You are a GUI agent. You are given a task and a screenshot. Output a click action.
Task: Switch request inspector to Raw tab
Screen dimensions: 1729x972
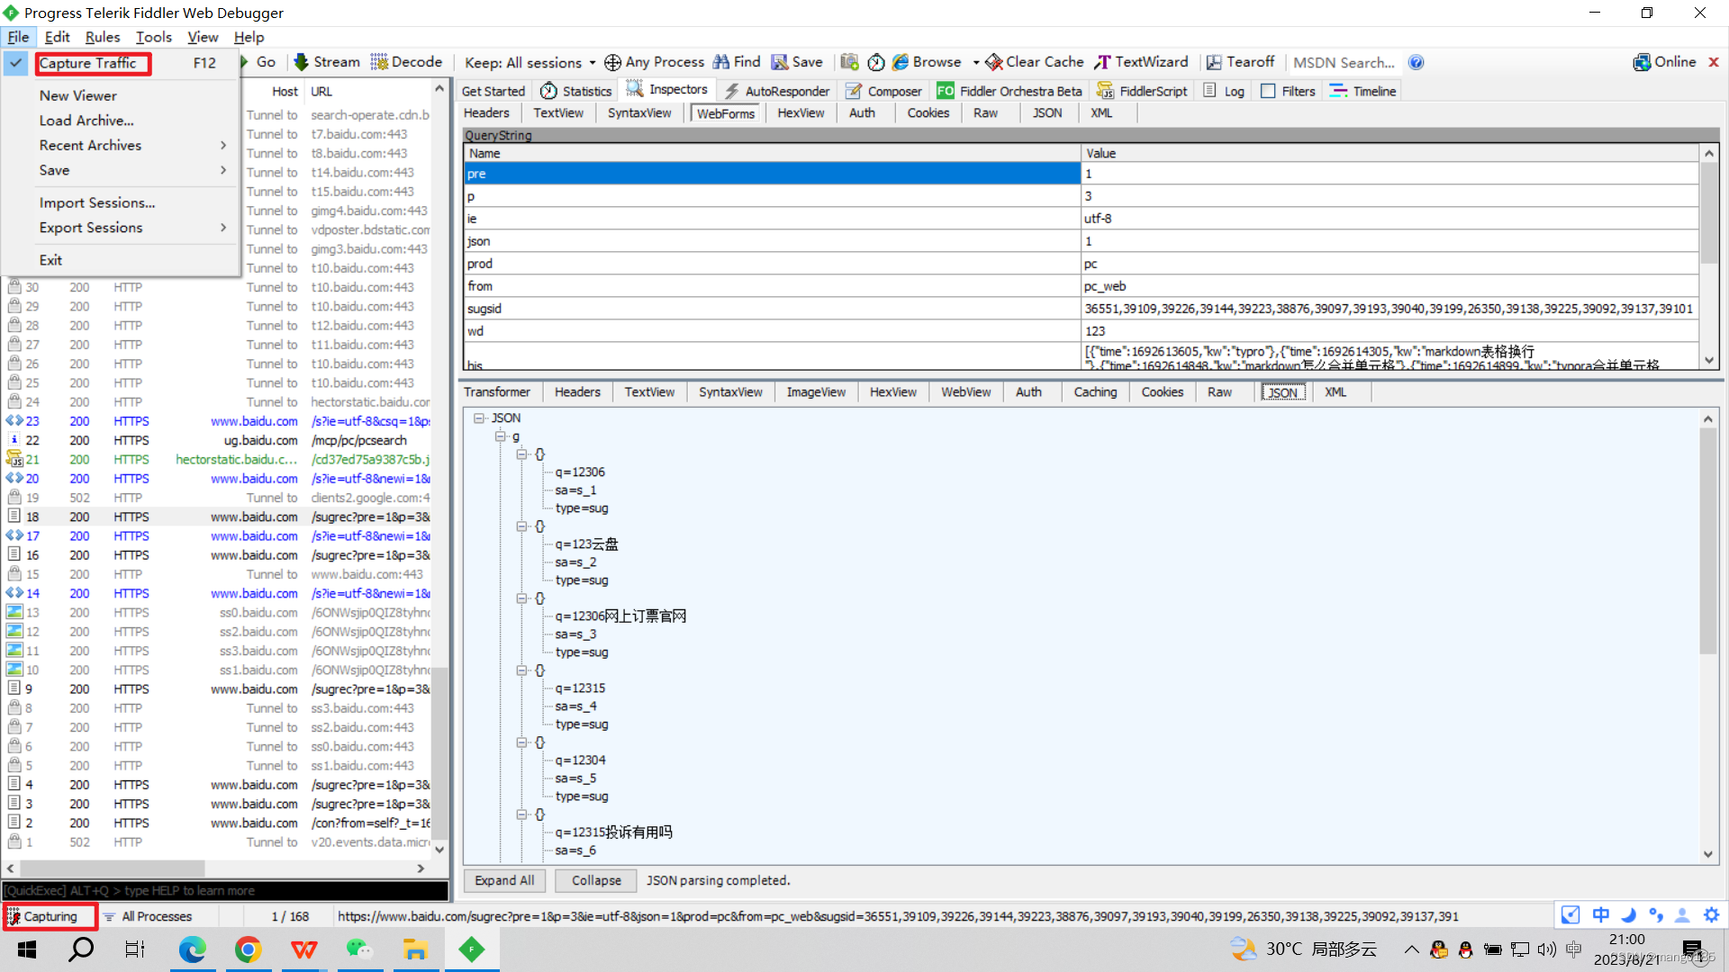[985, 113]
